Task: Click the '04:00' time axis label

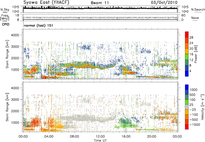Action: click(x=49, y=137)
